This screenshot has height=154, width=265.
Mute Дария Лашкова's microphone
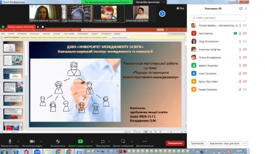tap(240, 65)
